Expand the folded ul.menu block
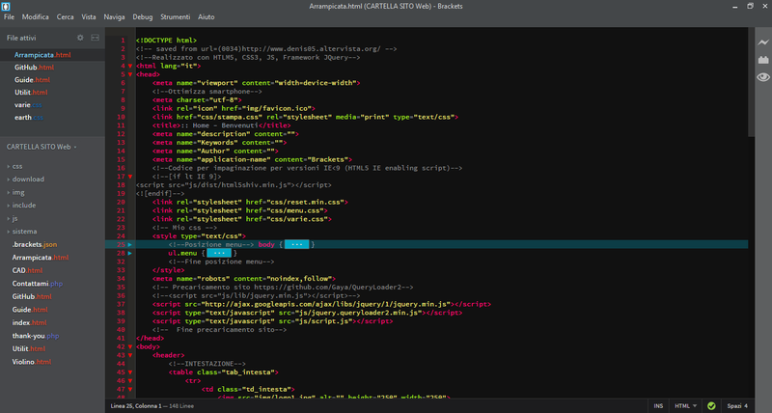 (218, 253)
